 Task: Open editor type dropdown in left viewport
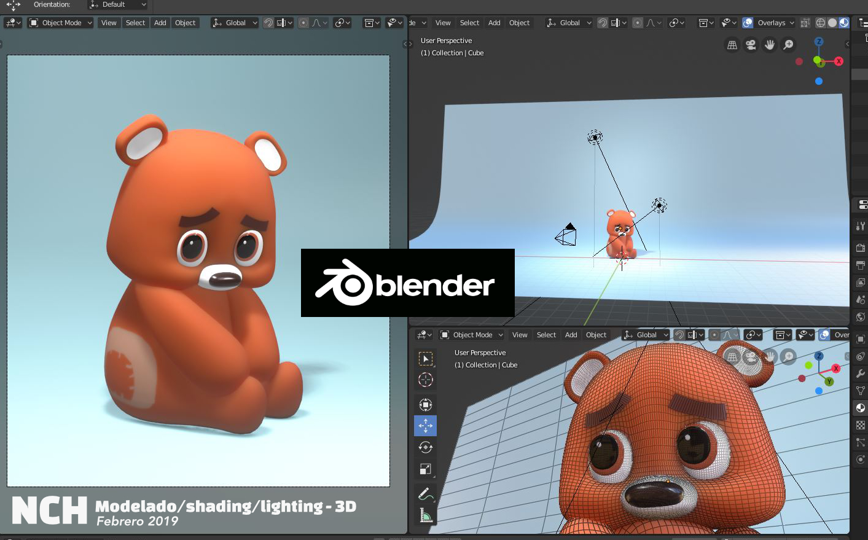[x=13, y=23]
